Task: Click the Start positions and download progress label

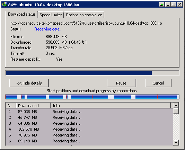Action: click(92, 91)
